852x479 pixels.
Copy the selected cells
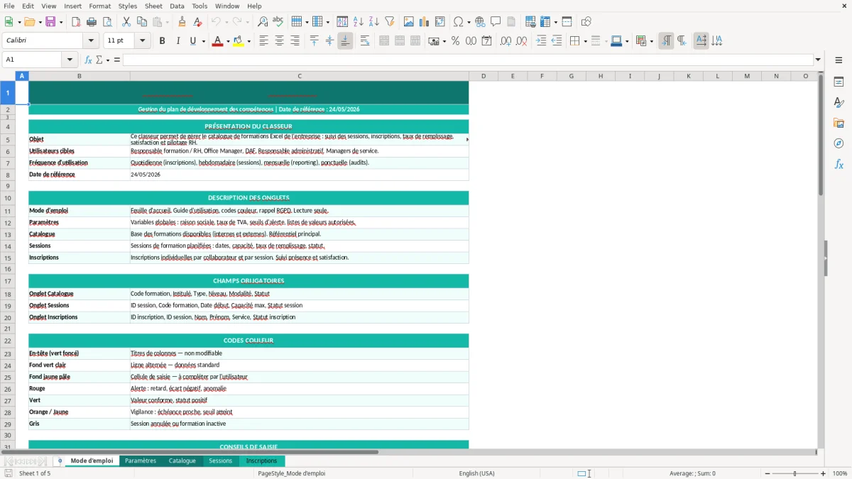(142, 22)
